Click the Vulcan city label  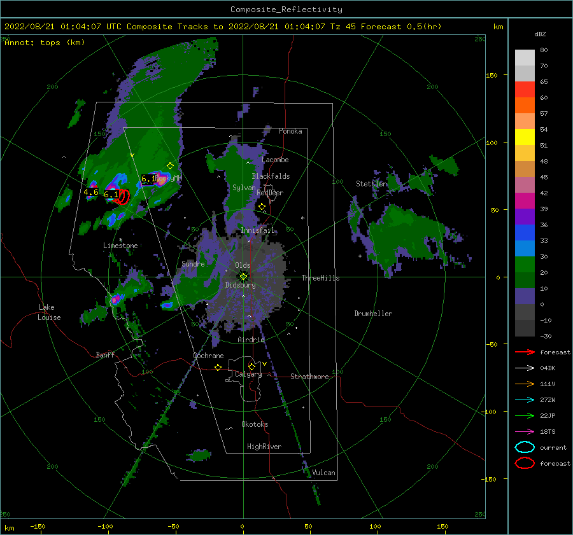[323, 473]
